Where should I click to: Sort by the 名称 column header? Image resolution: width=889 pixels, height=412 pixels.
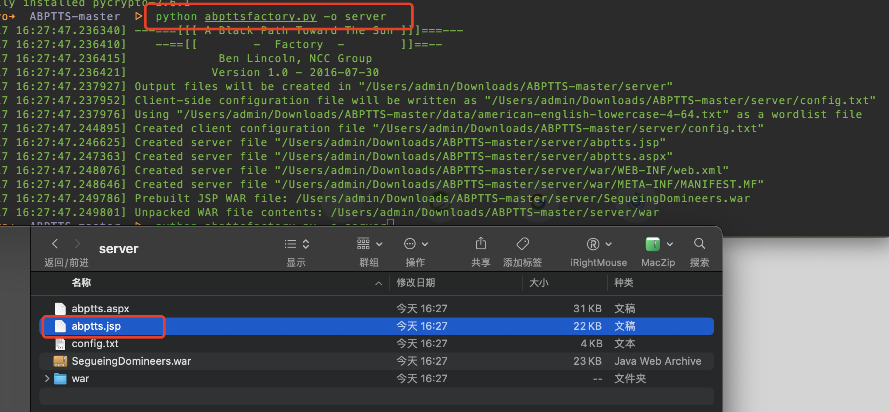(x=81, y=283)
